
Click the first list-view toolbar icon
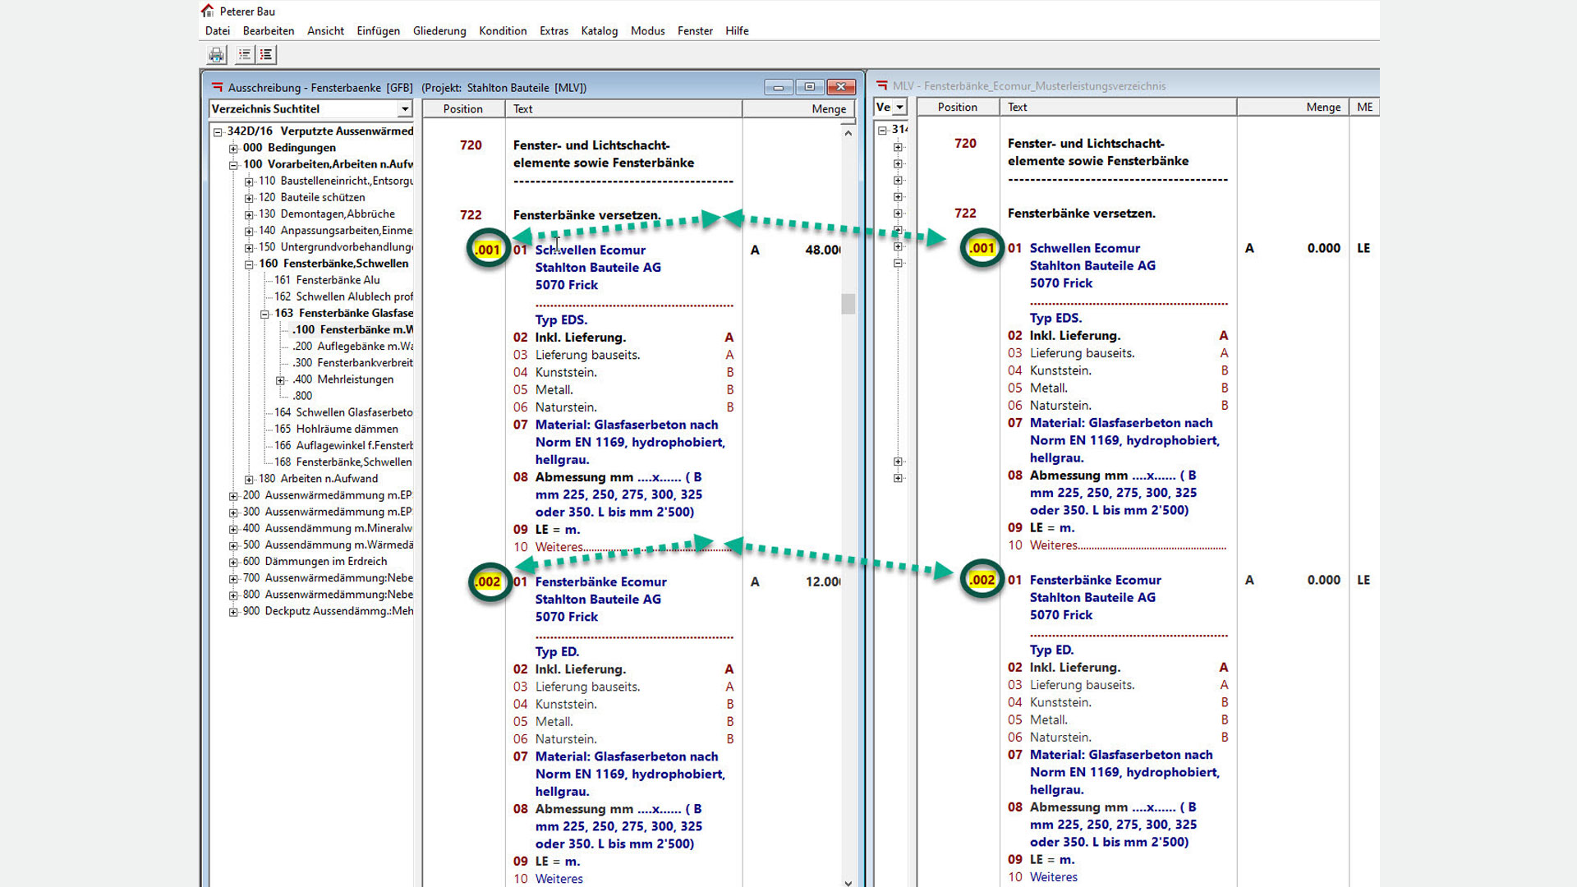[x=245, y=55]
